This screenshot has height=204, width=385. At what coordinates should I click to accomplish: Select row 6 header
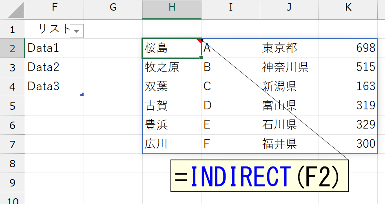(12, 125)
